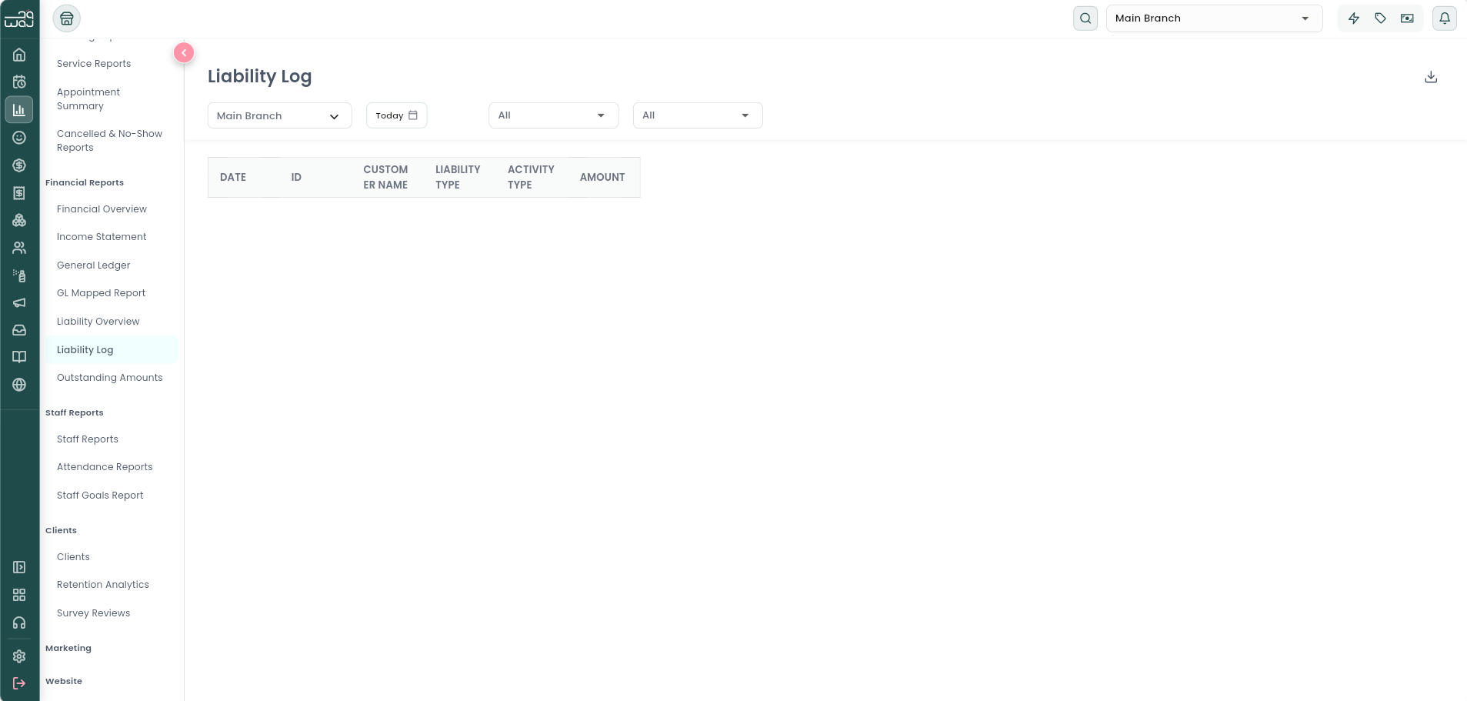Open Clients report item
This screenshot has width=1467, height=701.
(x=73, y=557)
